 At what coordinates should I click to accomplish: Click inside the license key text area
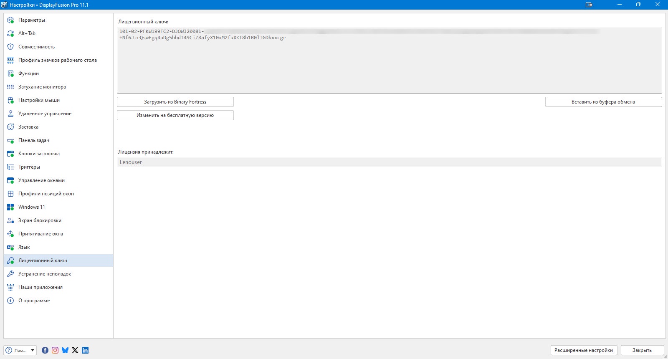click(390, 60)
